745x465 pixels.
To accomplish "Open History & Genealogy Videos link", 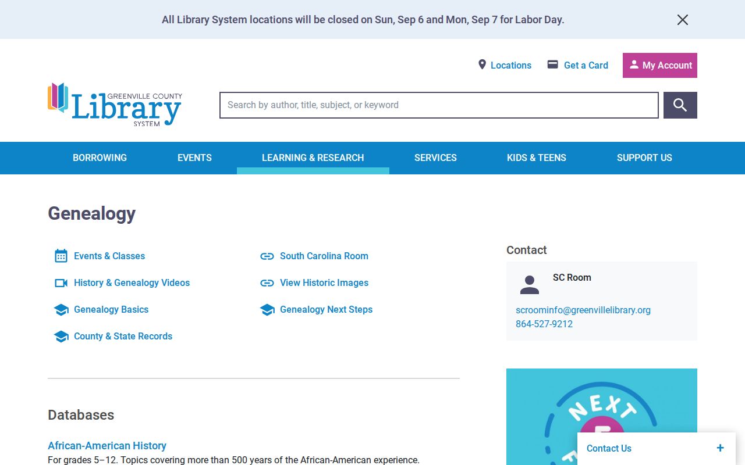I will point(132,282).
